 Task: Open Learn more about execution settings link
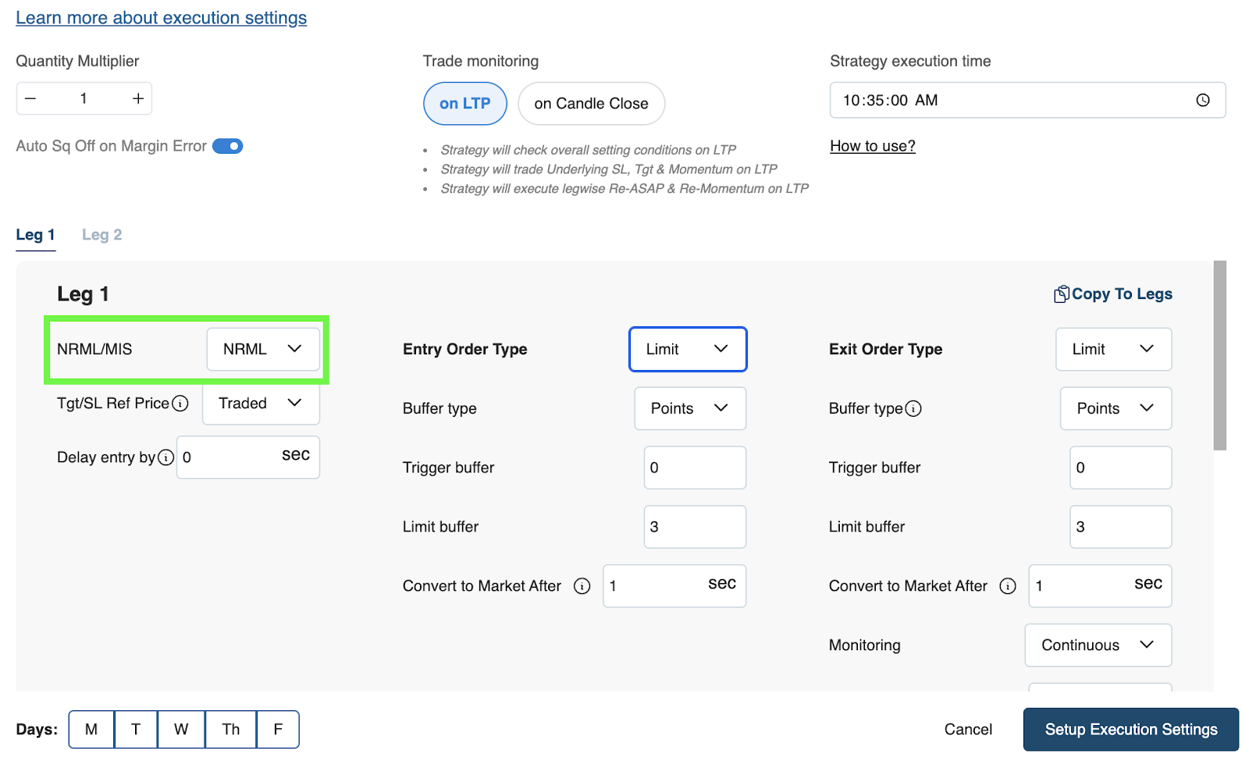[162, 18]
